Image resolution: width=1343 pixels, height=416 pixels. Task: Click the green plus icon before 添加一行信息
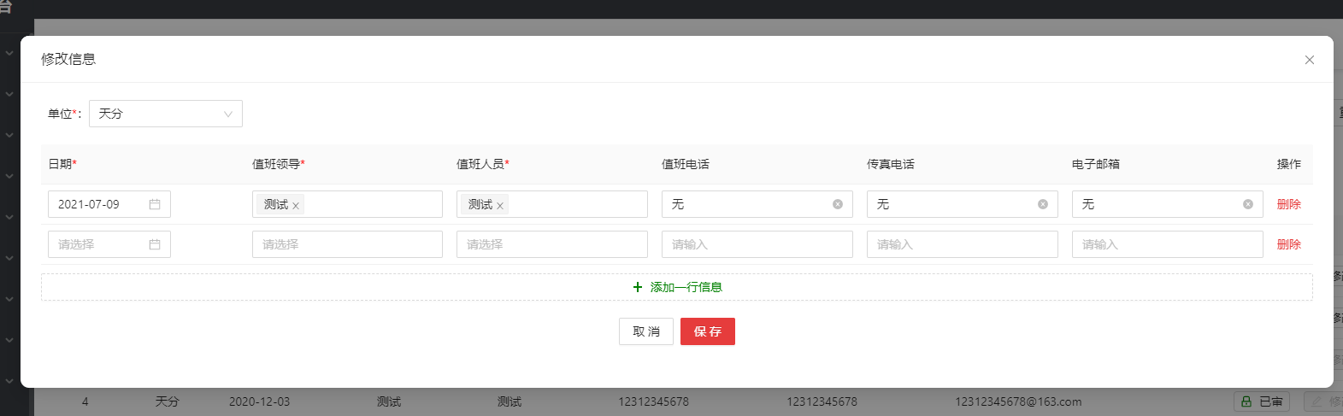(638, 287)
